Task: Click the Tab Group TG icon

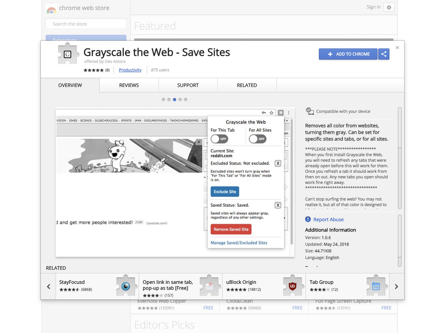Action: point(376,286)
